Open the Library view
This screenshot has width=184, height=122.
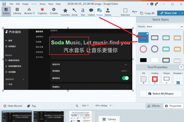(x=17, y=11)
